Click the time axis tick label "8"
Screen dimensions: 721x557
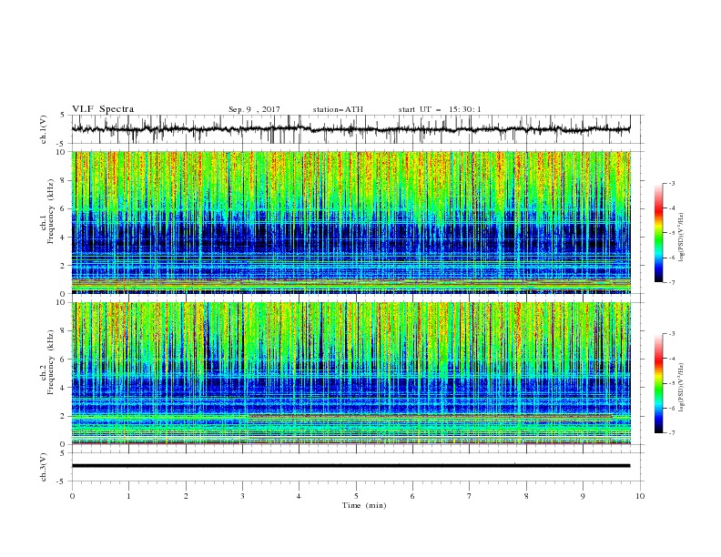coord(526,496)
